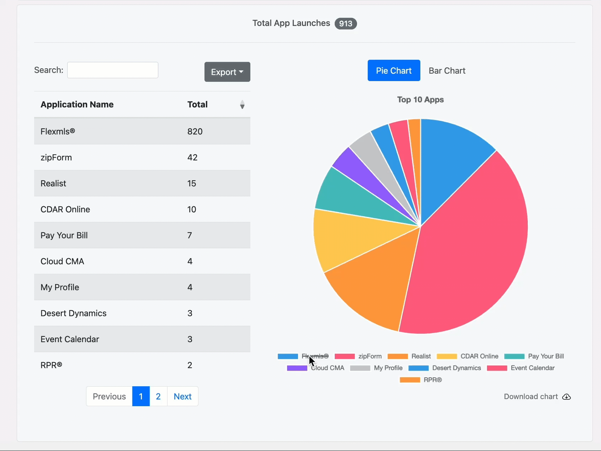Select page 1 in pagination
Image resolution: width=601 pixels, height=451 pixels.
(x=141, y=396)
